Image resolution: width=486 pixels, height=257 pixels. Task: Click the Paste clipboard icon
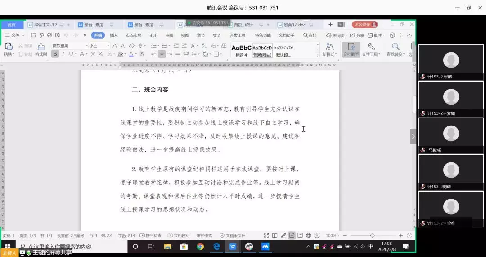tap(8, 46)
